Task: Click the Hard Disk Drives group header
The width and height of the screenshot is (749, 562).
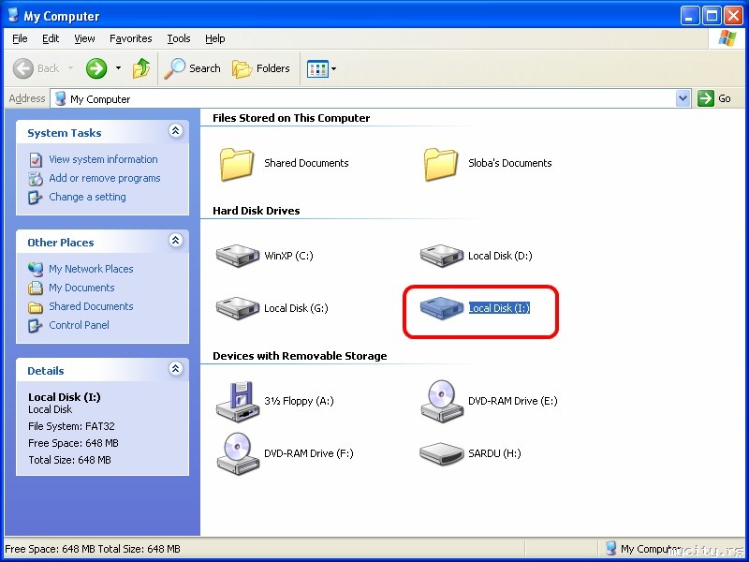Action: (257, 211)
